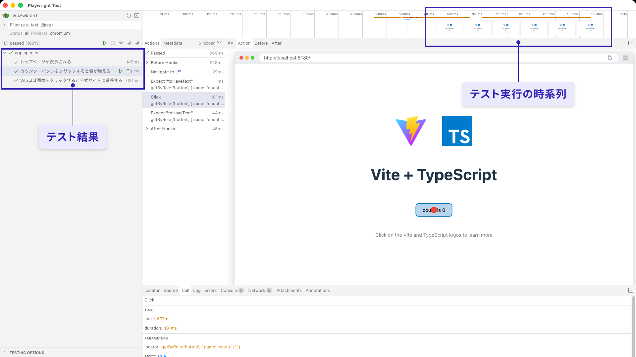
Task: Run all tests with play icon
Action: pyautogui.click(x=105, y=43)
